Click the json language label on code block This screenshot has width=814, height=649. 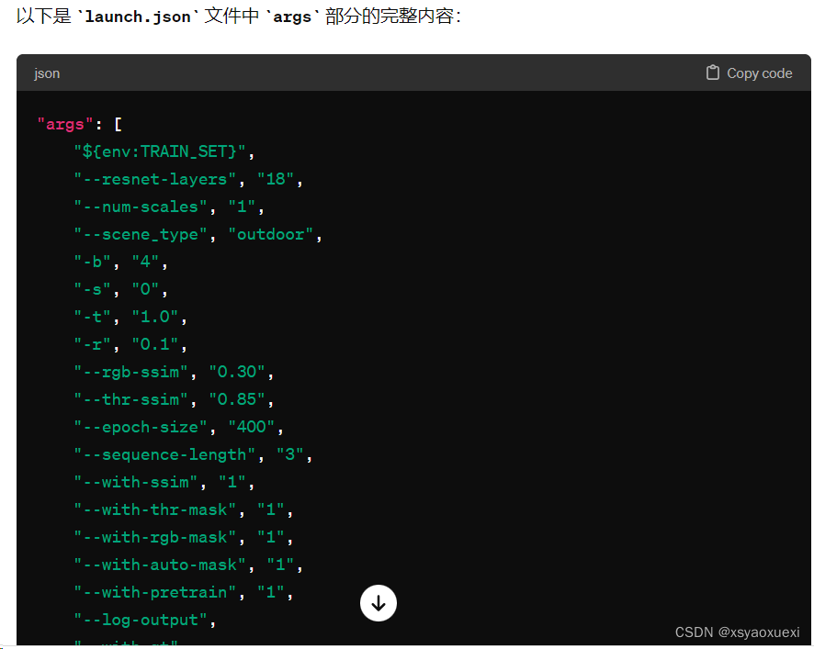pos(47,73)
